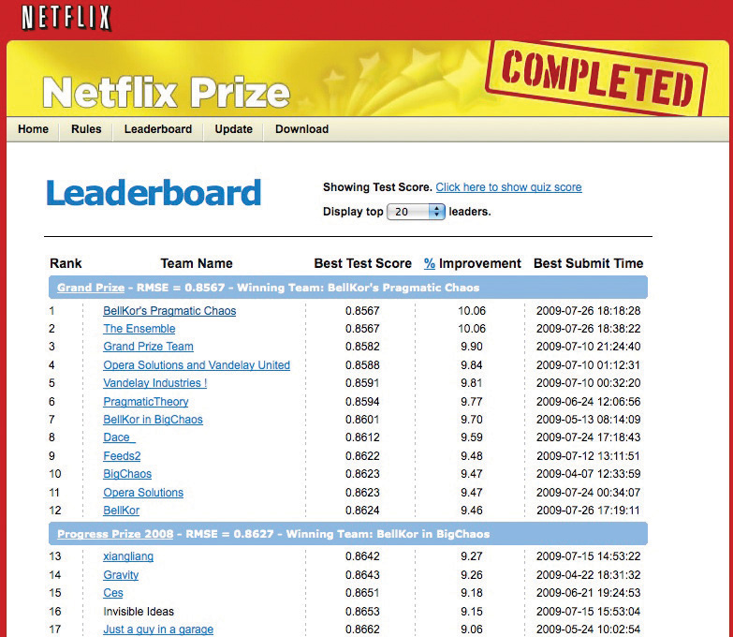Click score 0.8662 in rank 17 row
The height and width of the screenshot is (637, 733).
coord(362,630)
